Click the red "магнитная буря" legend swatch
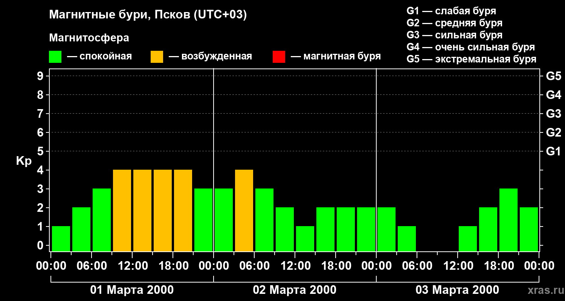Screen dimensions: 565x301 point(279,57)
